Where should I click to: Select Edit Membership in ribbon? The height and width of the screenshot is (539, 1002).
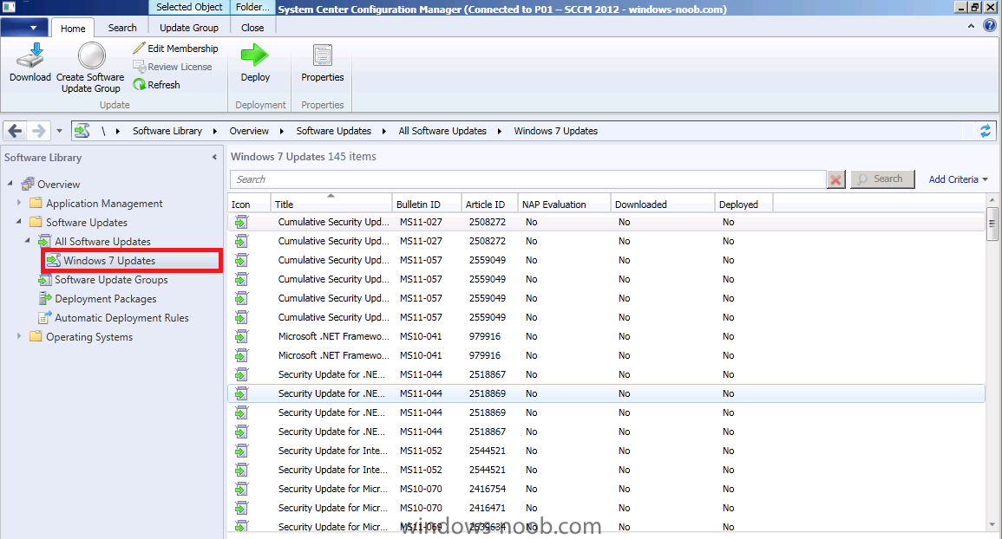176,49
